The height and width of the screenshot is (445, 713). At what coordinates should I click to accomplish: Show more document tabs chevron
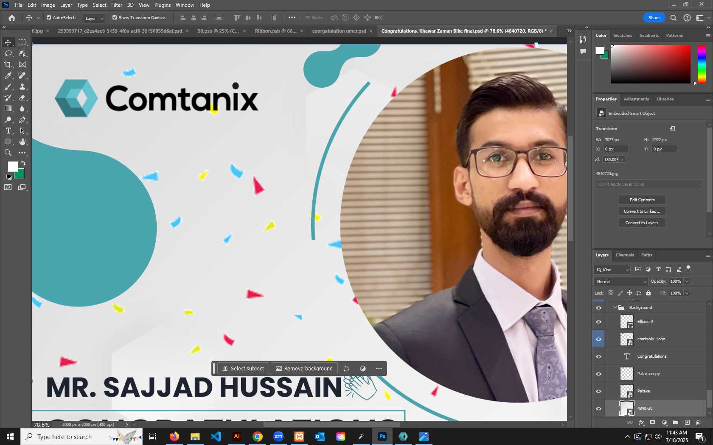pyautogui.click(x=569, y=31)
